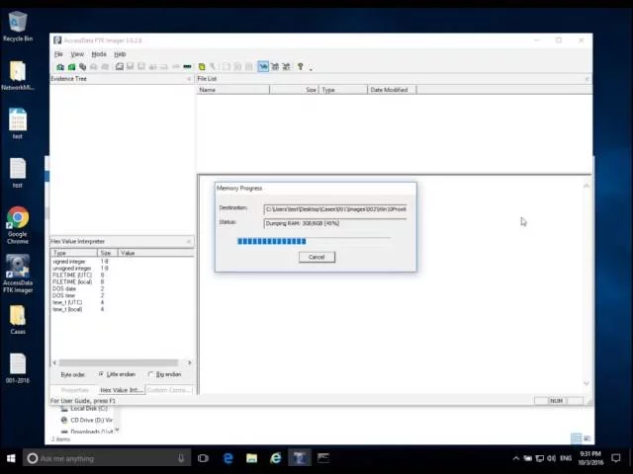Click the viewer pane scroll-up arrow

pos(587,186)
